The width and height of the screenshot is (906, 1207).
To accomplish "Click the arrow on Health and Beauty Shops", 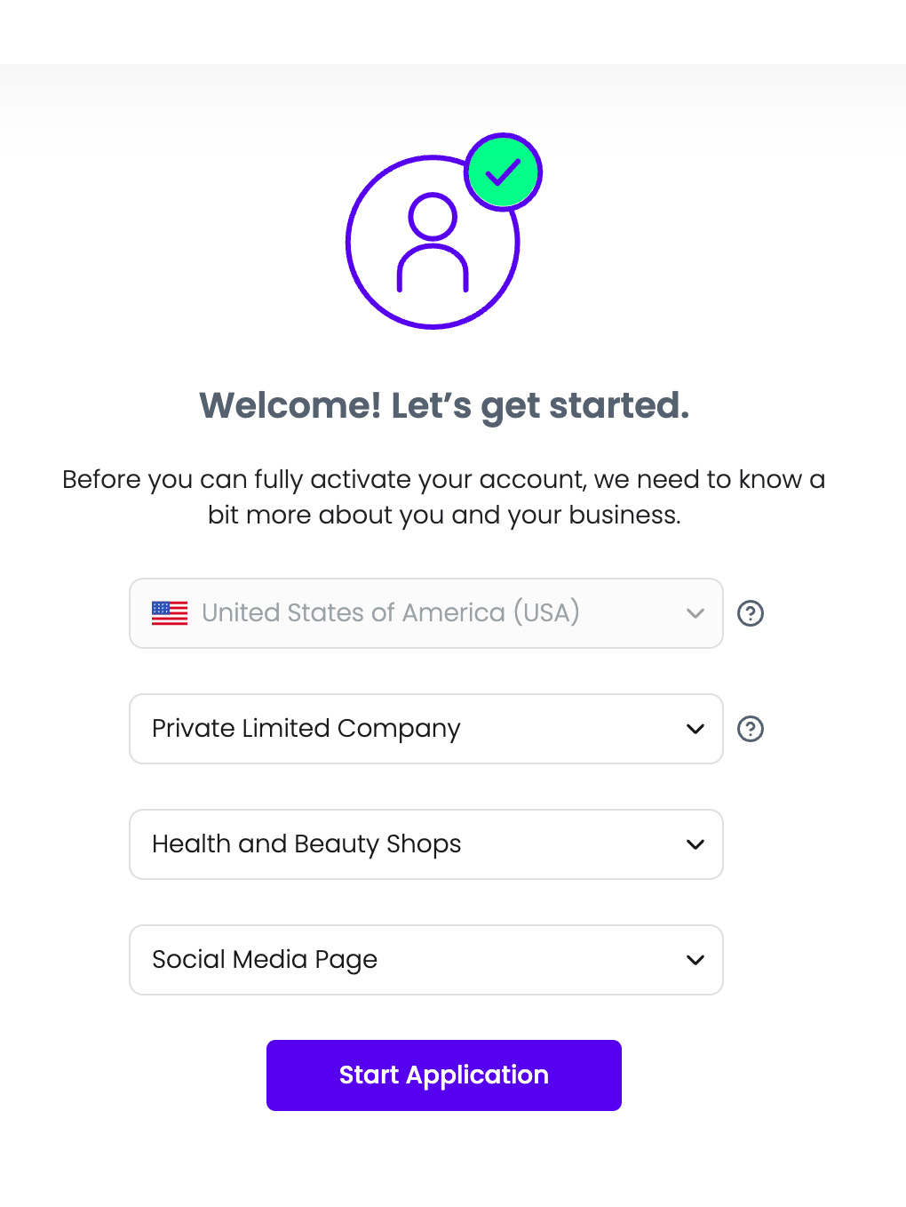I will 695,844.
